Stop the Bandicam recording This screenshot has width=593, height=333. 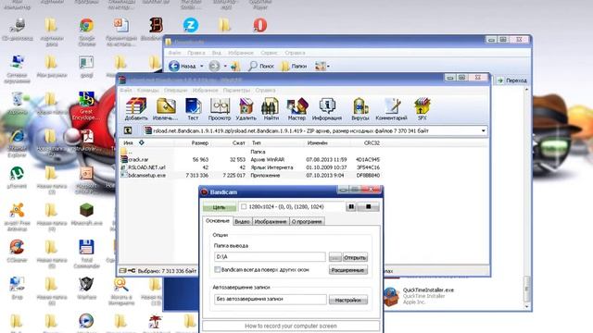pos(368,206)
